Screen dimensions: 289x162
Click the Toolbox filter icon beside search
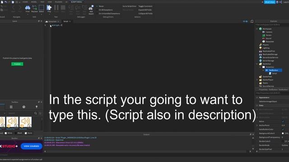click(x=40, y=113)
